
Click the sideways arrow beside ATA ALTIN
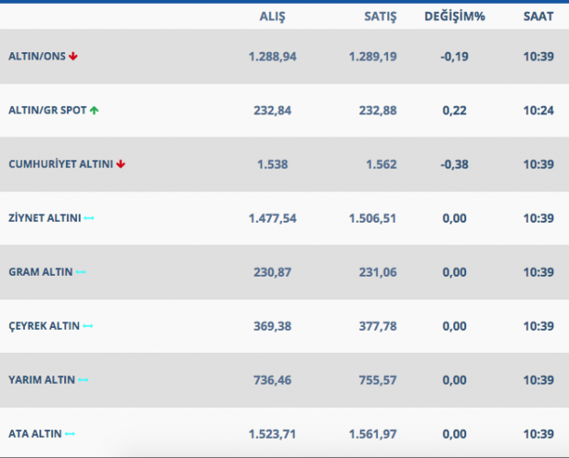(x=70, y=433)
